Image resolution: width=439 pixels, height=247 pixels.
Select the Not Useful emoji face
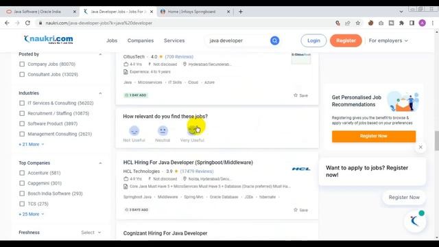coord(134,131)
